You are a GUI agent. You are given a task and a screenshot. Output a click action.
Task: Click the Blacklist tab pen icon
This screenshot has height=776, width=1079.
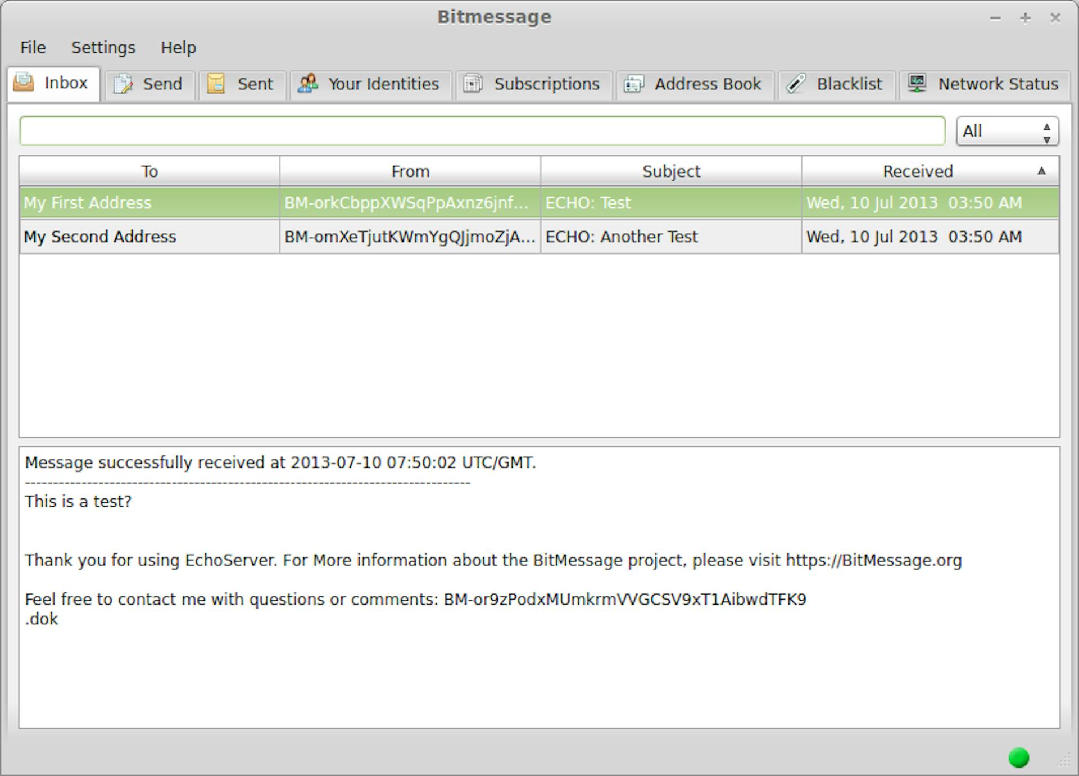click(x=796, y=84)
